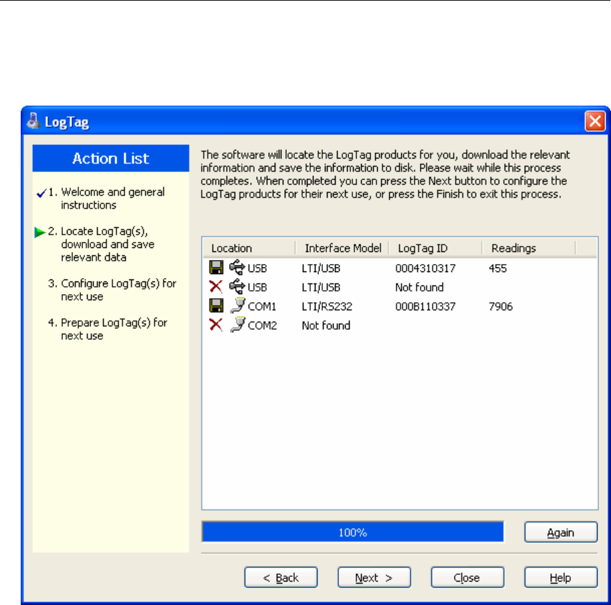This screenshot has width=611, height=605.
Task: Click the saved-disk icon in the COM1 row
Action: [217, 306]
